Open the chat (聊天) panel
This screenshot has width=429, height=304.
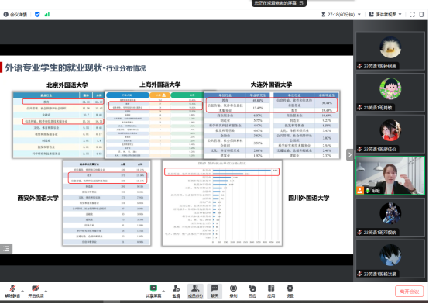pyautogui.click(x=214, y=291)
